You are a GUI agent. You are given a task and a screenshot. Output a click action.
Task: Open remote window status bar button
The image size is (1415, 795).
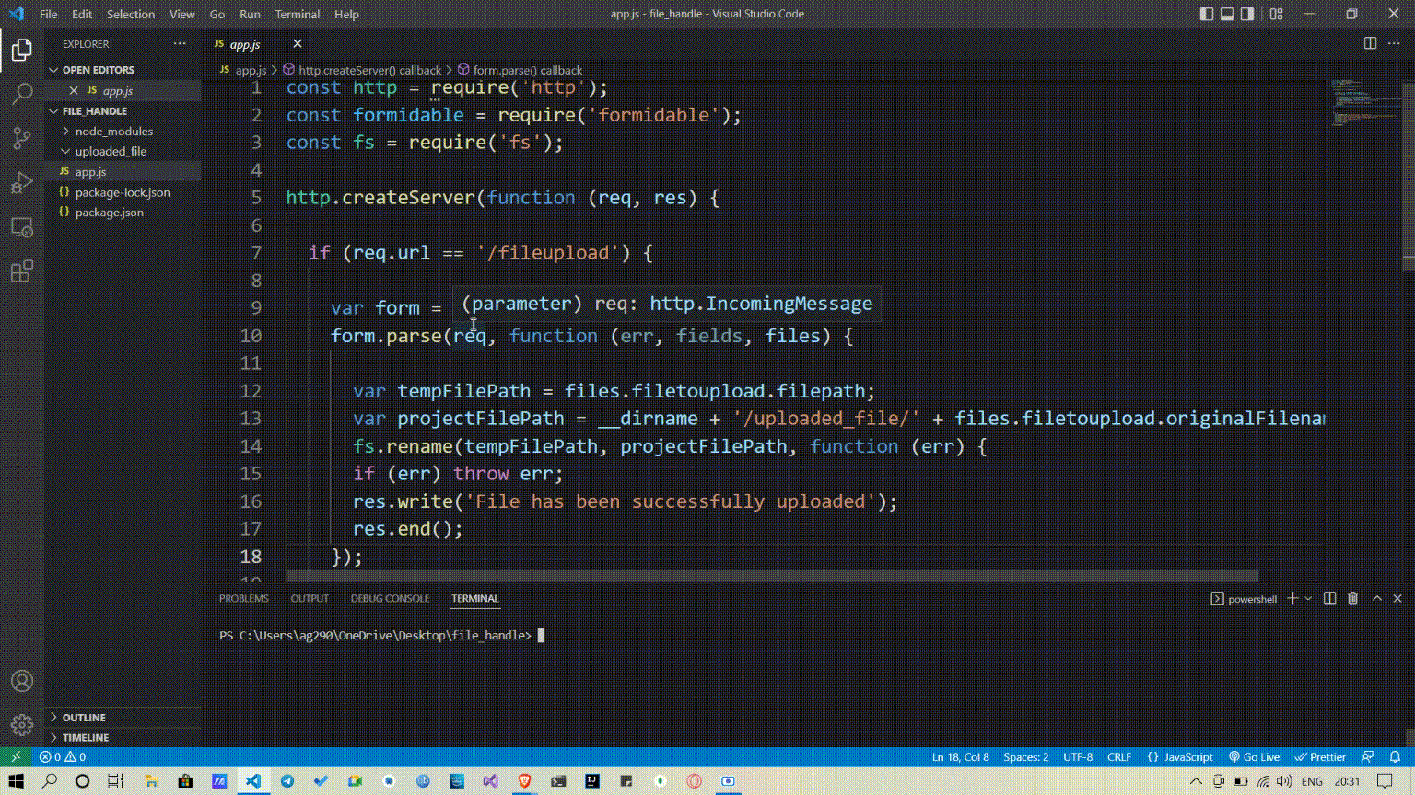(15, 756)
